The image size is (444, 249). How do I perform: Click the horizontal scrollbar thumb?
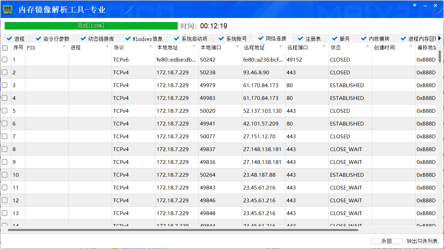click(183, 230)
